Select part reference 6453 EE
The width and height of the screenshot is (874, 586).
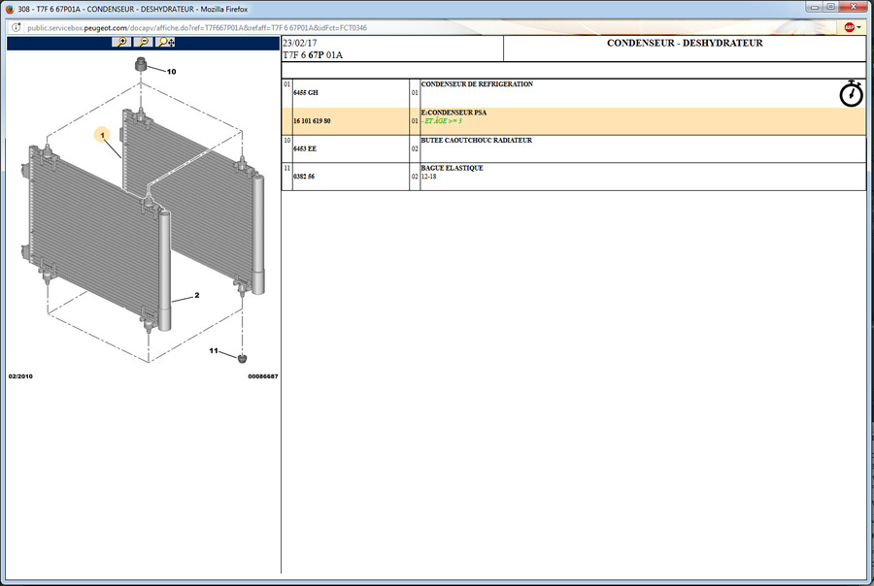click(306, 149)
